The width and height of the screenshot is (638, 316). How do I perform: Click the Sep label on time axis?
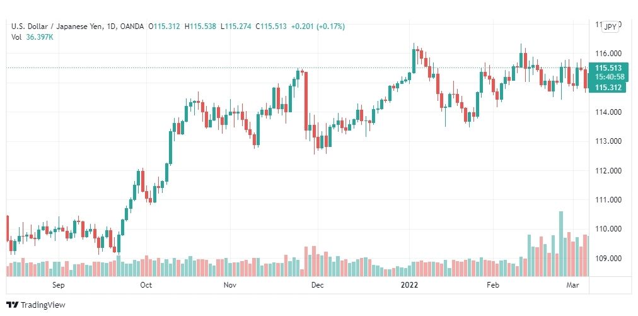[59, 284]
